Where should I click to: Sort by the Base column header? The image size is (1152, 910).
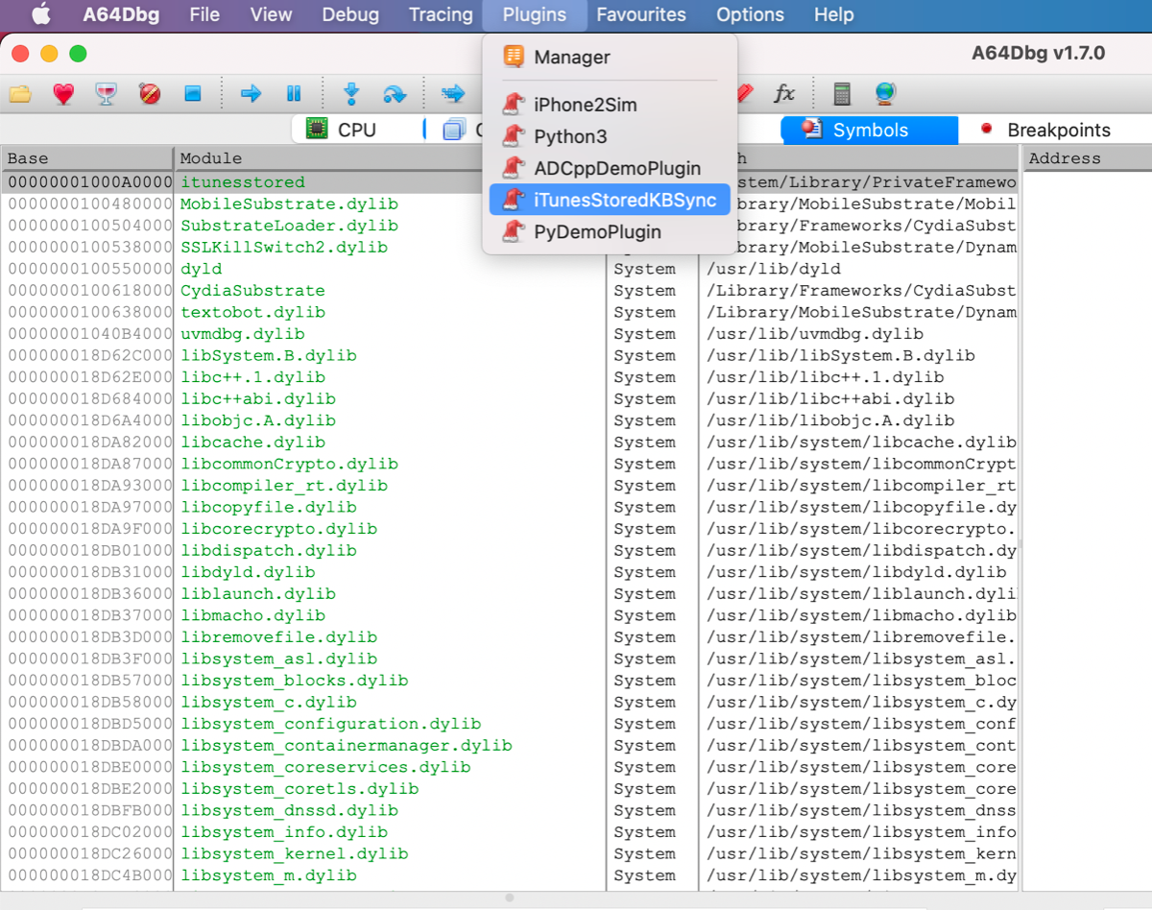click(x=87, y=158)
